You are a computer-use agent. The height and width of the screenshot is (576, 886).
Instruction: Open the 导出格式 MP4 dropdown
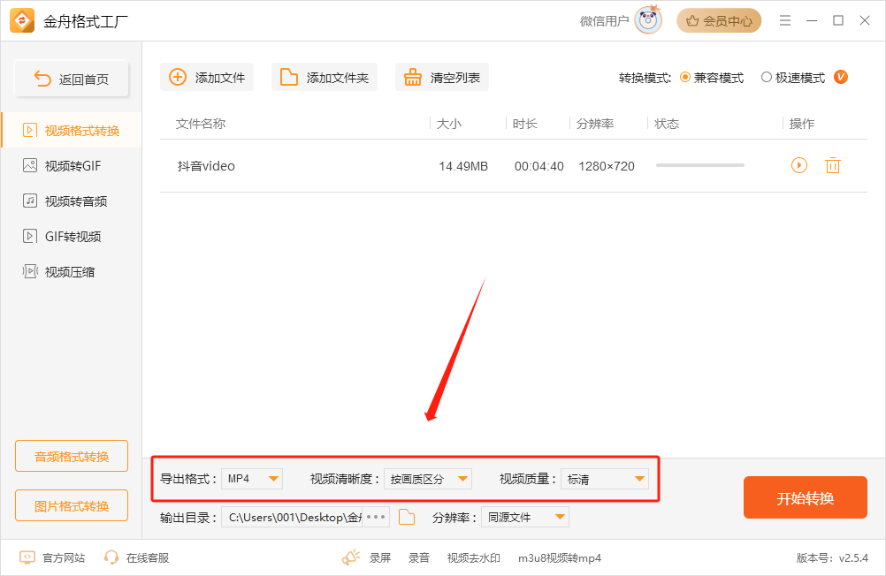click(252, 478)
